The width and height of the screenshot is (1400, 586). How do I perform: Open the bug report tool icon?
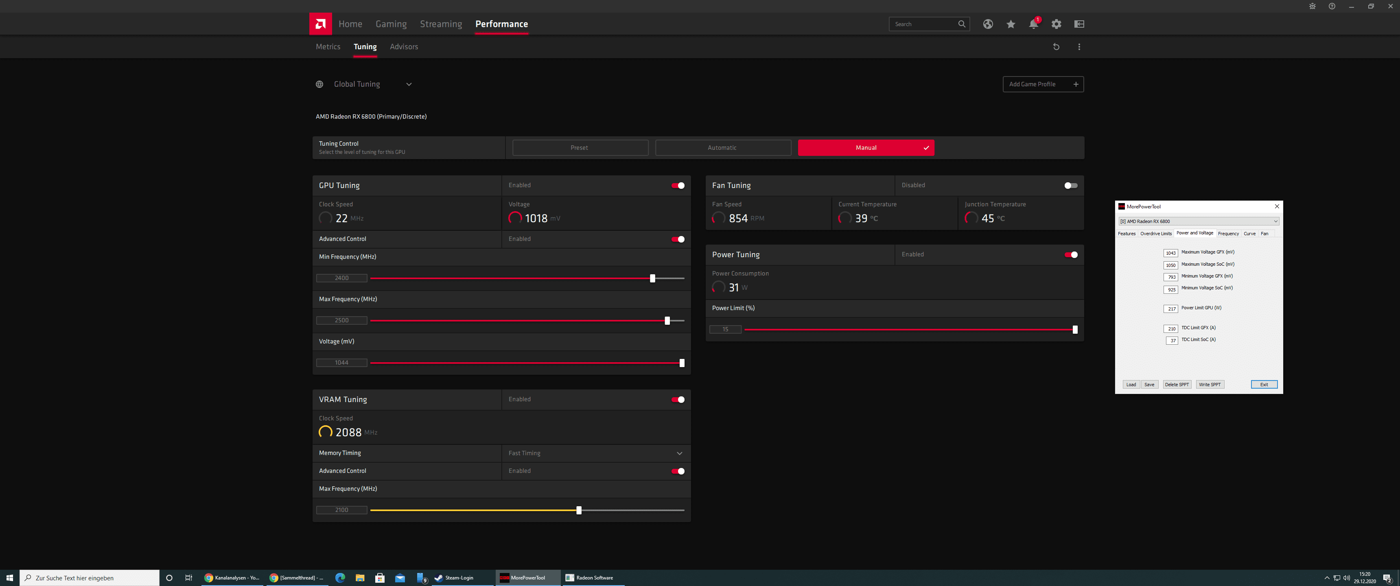[x=1312, y=7]
